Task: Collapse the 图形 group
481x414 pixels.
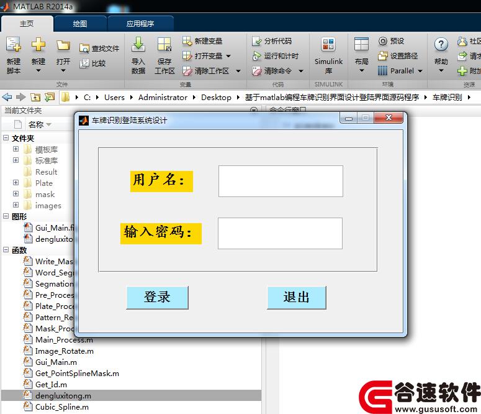Action: pyautogui.click(x=6, y=216)
